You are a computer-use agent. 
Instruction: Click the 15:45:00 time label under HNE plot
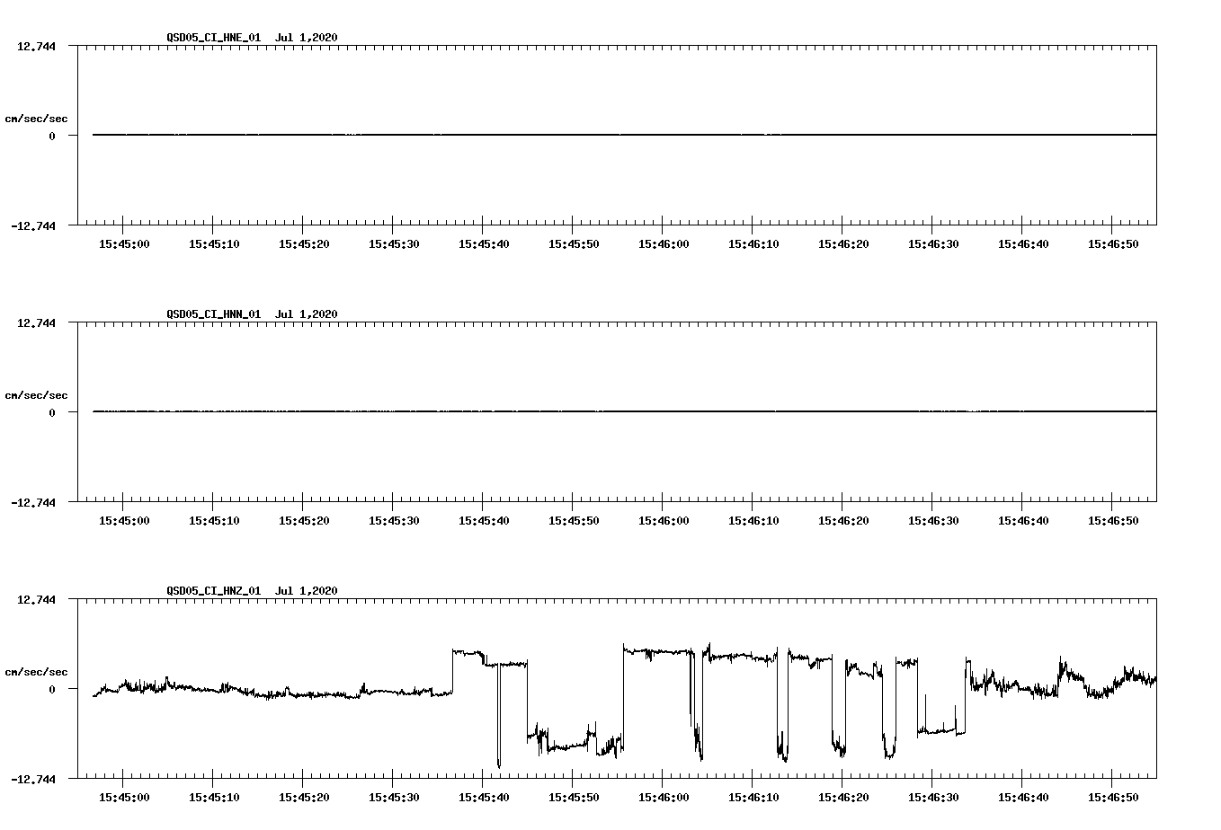124,244
